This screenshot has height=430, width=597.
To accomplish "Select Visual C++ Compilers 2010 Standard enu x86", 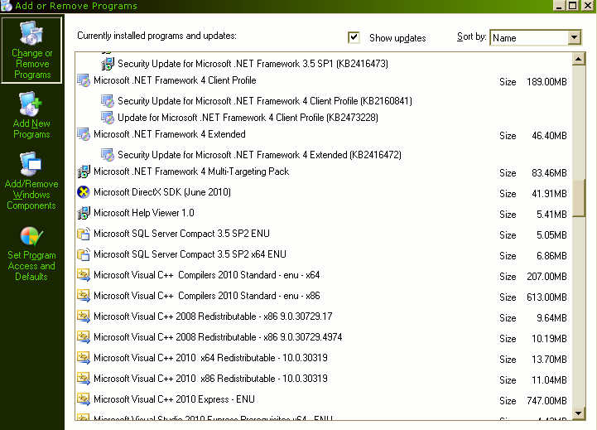I will (207, 296).
